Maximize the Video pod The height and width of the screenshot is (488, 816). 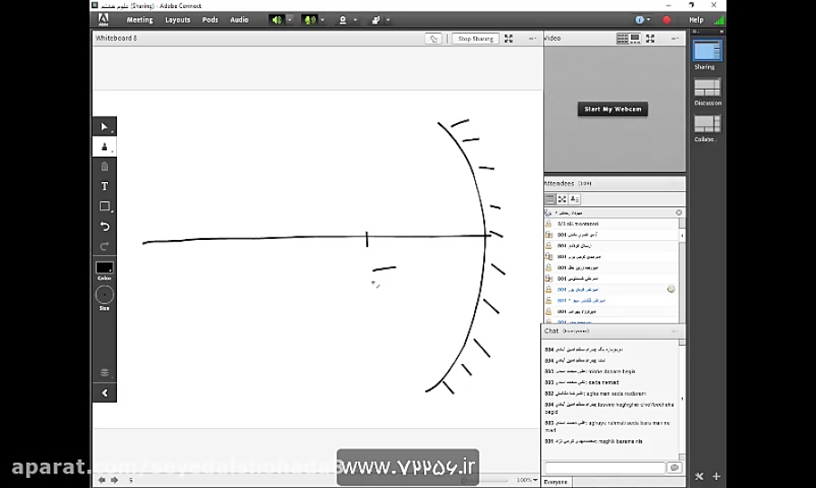[650, 38]
